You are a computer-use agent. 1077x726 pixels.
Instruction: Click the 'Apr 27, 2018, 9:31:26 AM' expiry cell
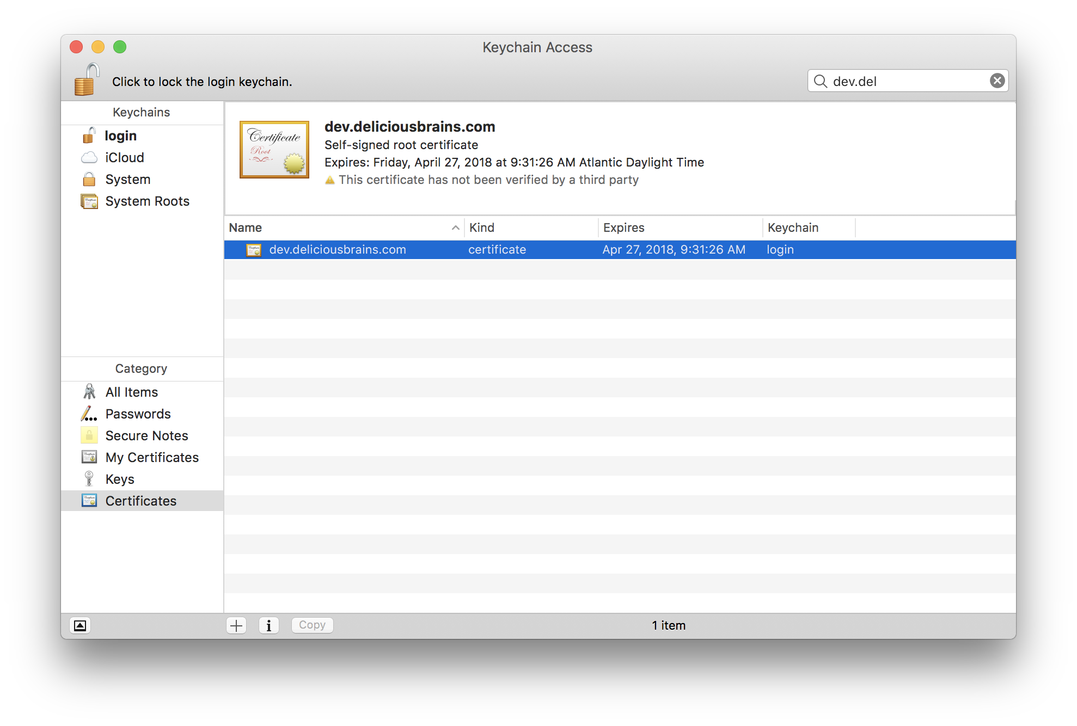click(x=674, y=250)
